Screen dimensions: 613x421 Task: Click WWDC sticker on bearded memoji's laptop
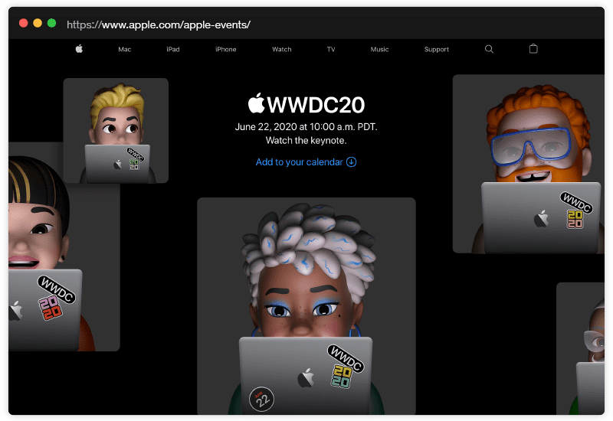coord(575,201)
